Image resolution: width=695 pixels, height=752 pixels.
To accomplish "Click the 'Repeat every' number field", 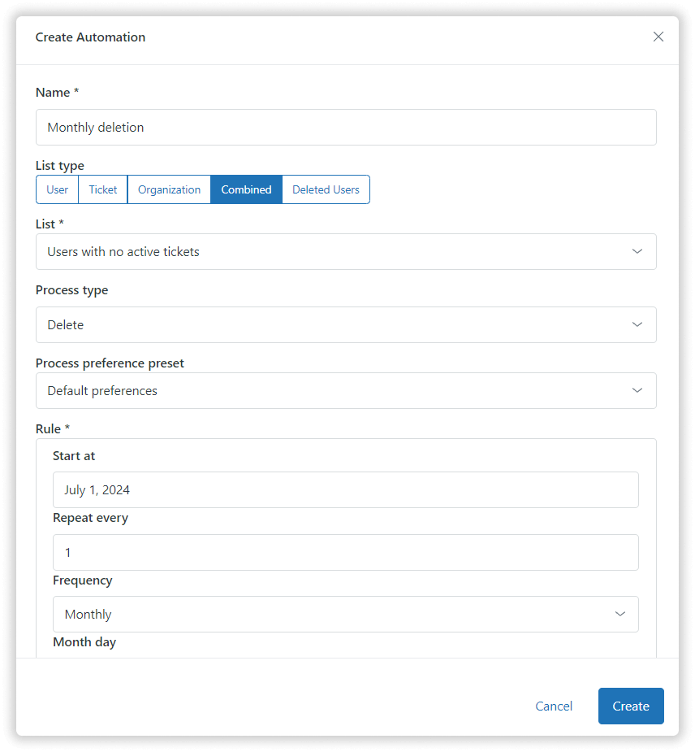I will coord(346,553).
